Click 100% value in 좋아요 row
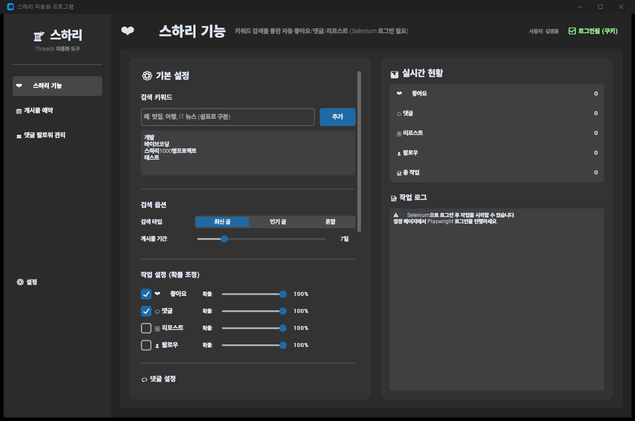Image resolution: width=635 pixels, height=421 pixels. point(301,294)
